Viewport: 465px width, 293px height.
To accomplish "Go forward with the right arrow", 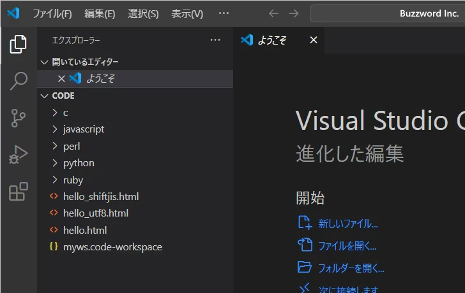I will pos(294,13).
